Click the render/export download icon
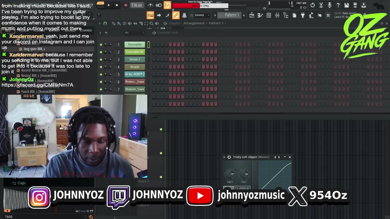Image resolution: width=390 pixels, height=219 pixels. [364, 5]
